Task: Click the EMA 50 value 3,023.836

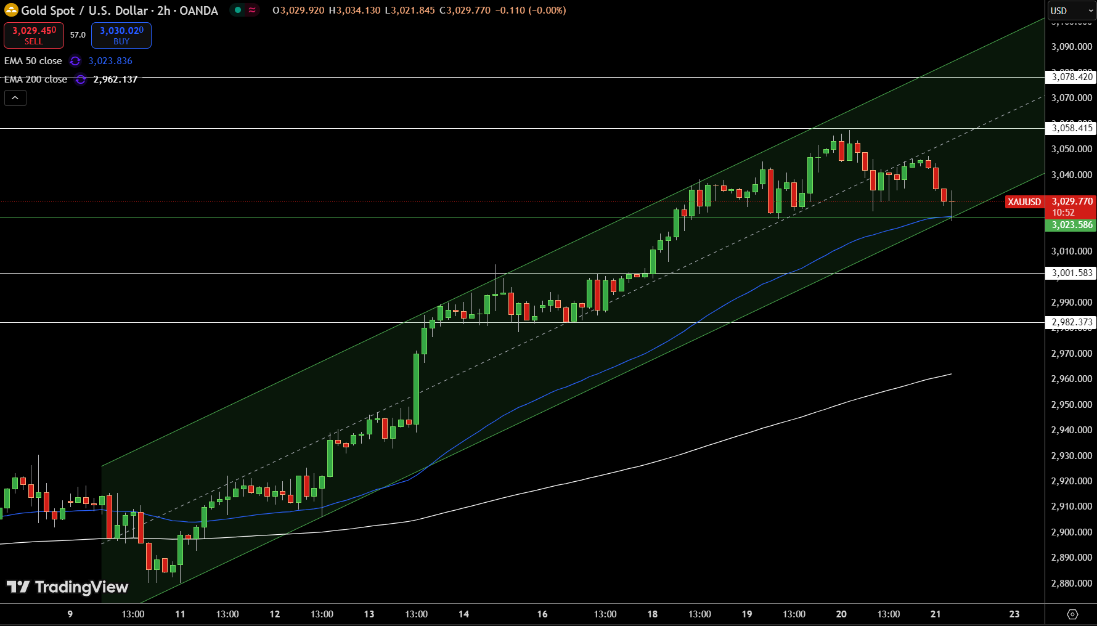Action: pyautogui.click(x=110, y=61)
